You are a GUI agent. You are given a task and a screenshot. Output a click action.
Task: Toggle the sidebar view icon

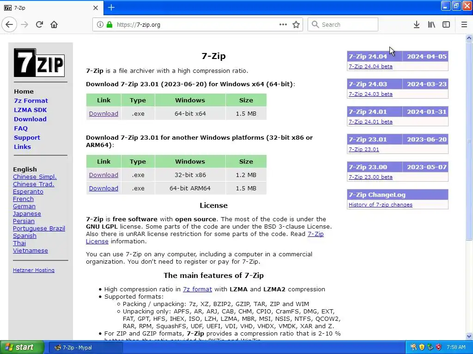coord(446,24)
